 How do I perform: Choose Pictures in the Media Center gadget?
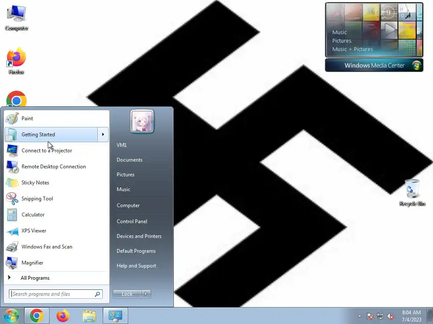pos(342,41)
